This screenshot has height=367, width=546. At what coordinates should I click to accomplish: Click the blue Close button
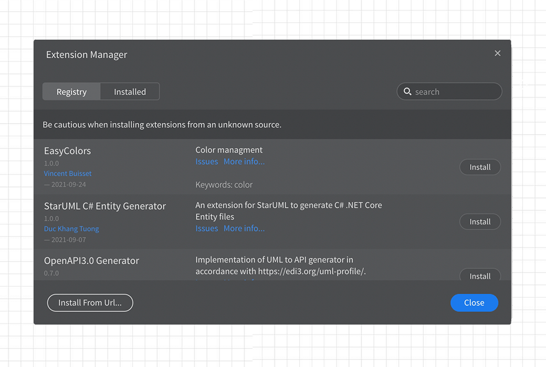tap(474, 303)
